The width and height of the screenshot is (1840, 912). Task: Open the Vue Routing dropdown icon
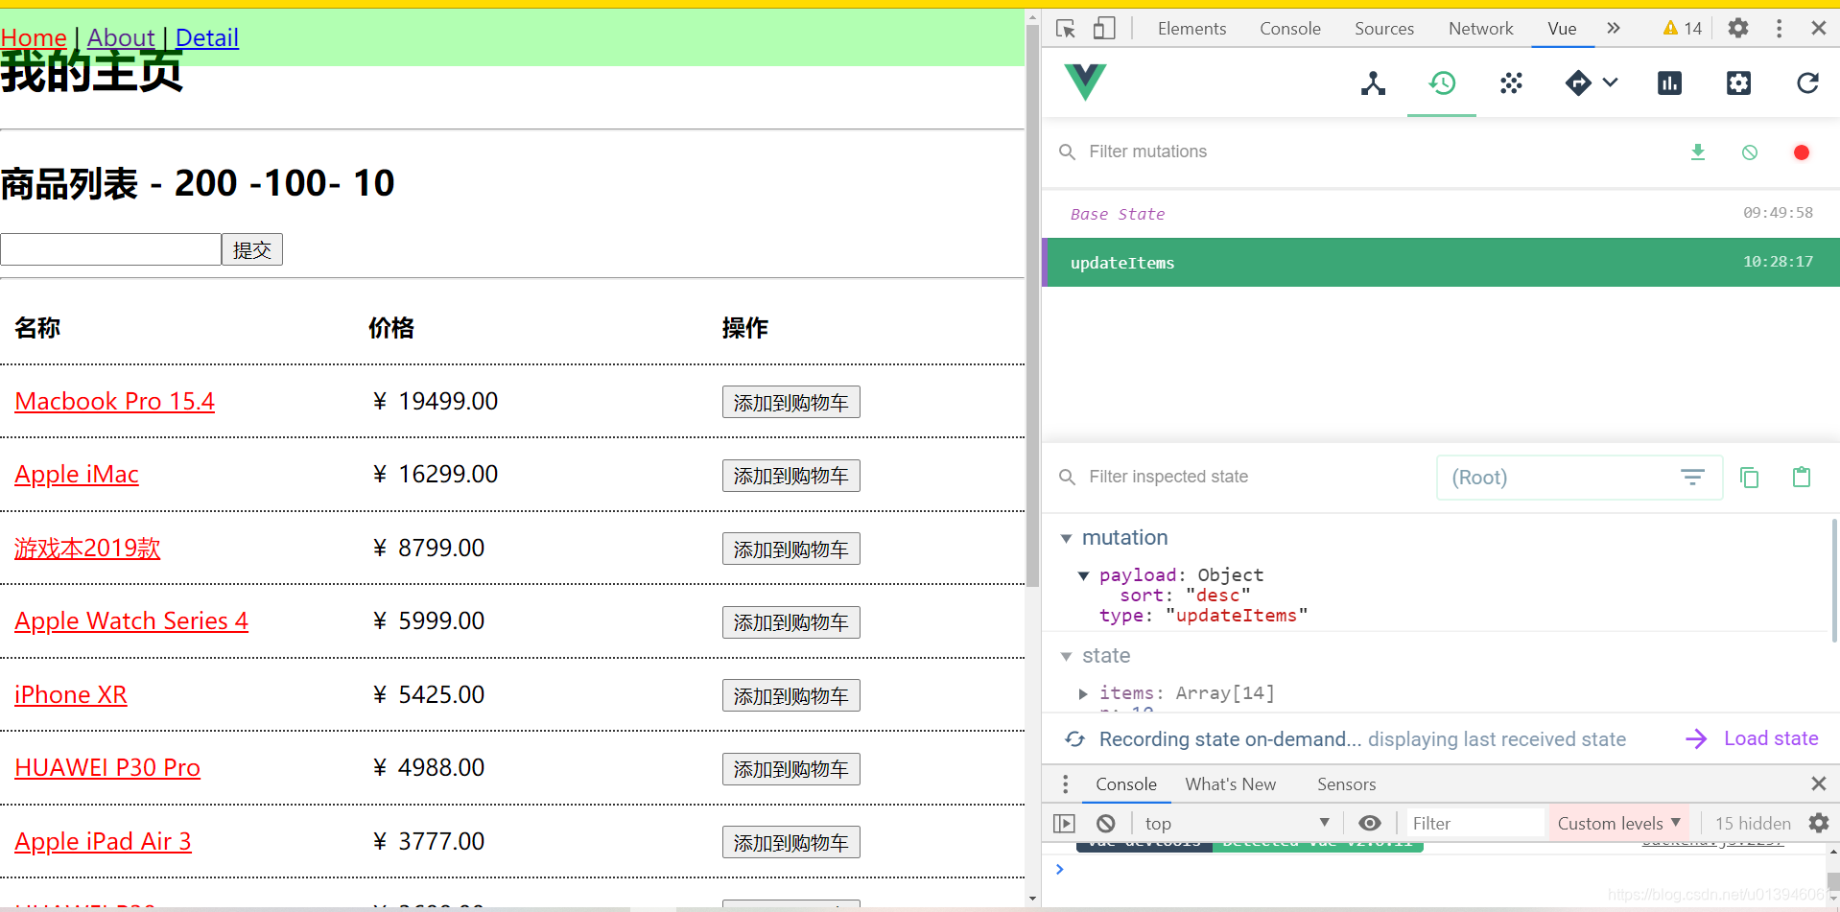(x=1592, y=83)
